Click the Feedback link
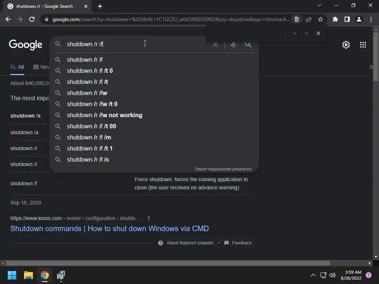 pos(242,243)
